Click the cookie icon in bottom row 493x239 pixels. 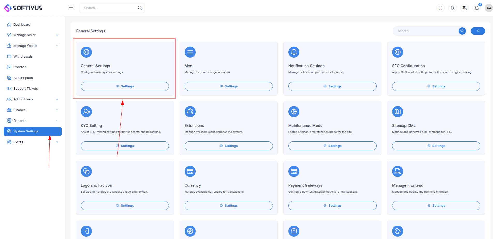tap(398, 231)
